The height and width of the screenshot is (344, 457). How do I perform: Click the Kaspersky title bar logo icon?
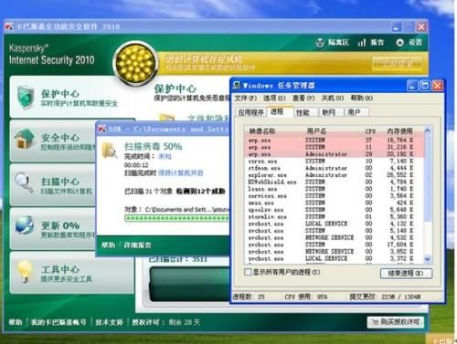click(9, 26)
